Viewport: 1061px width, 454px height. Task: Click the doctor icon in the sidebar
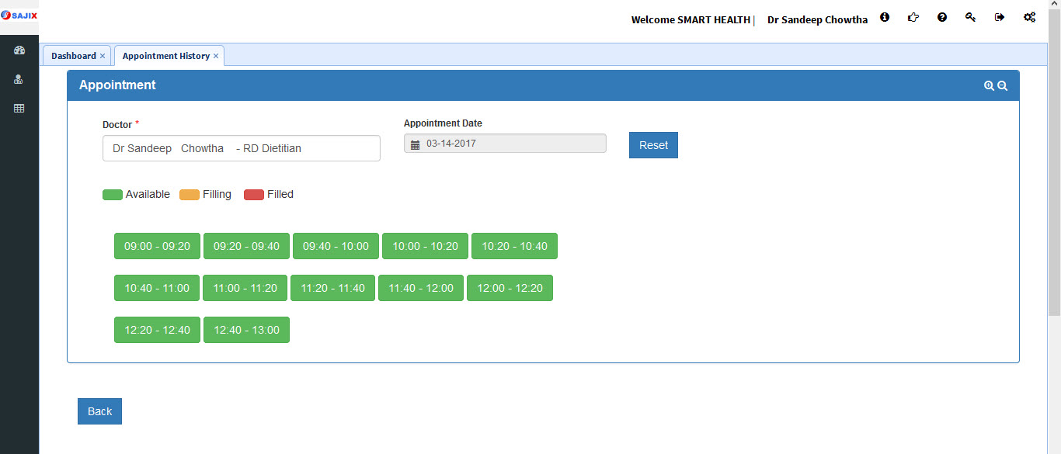coord(19,79)
